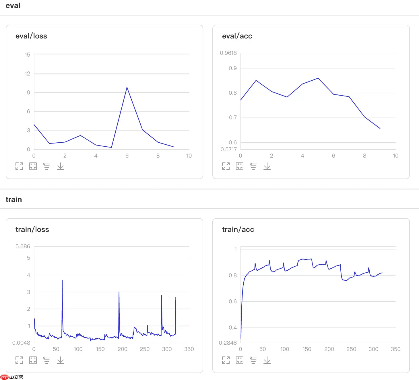Viewport: 419px width, 380px height.
Task: Maximize the train/acc chart
Action: [226, 360]
